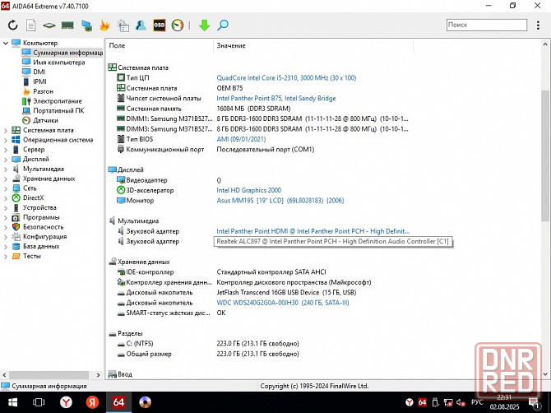This screenshot has height=413, width=551.
Task: Open Yandex Browser from the taskbar
Action: click(x=66, y=402)
